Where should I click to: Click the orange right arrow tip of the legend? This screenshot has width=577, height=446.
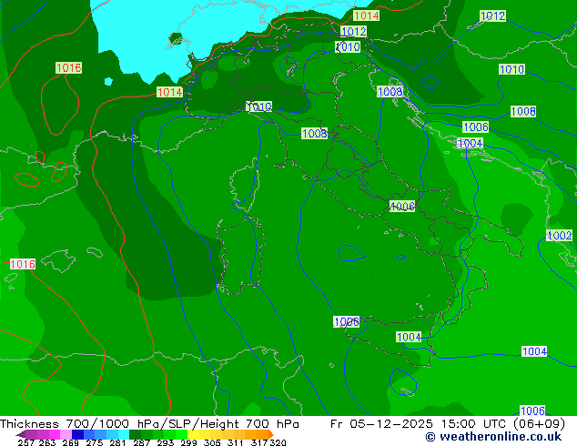coord(271,434)
